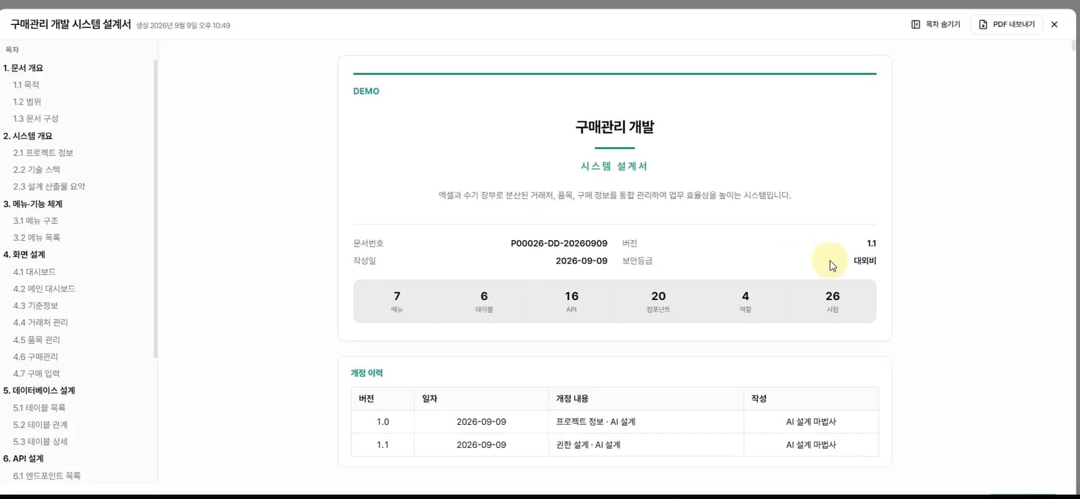Screen dimensions: 1080x499
Task: Select 4.3 기준정보 entry
Action: click(36, 306)
